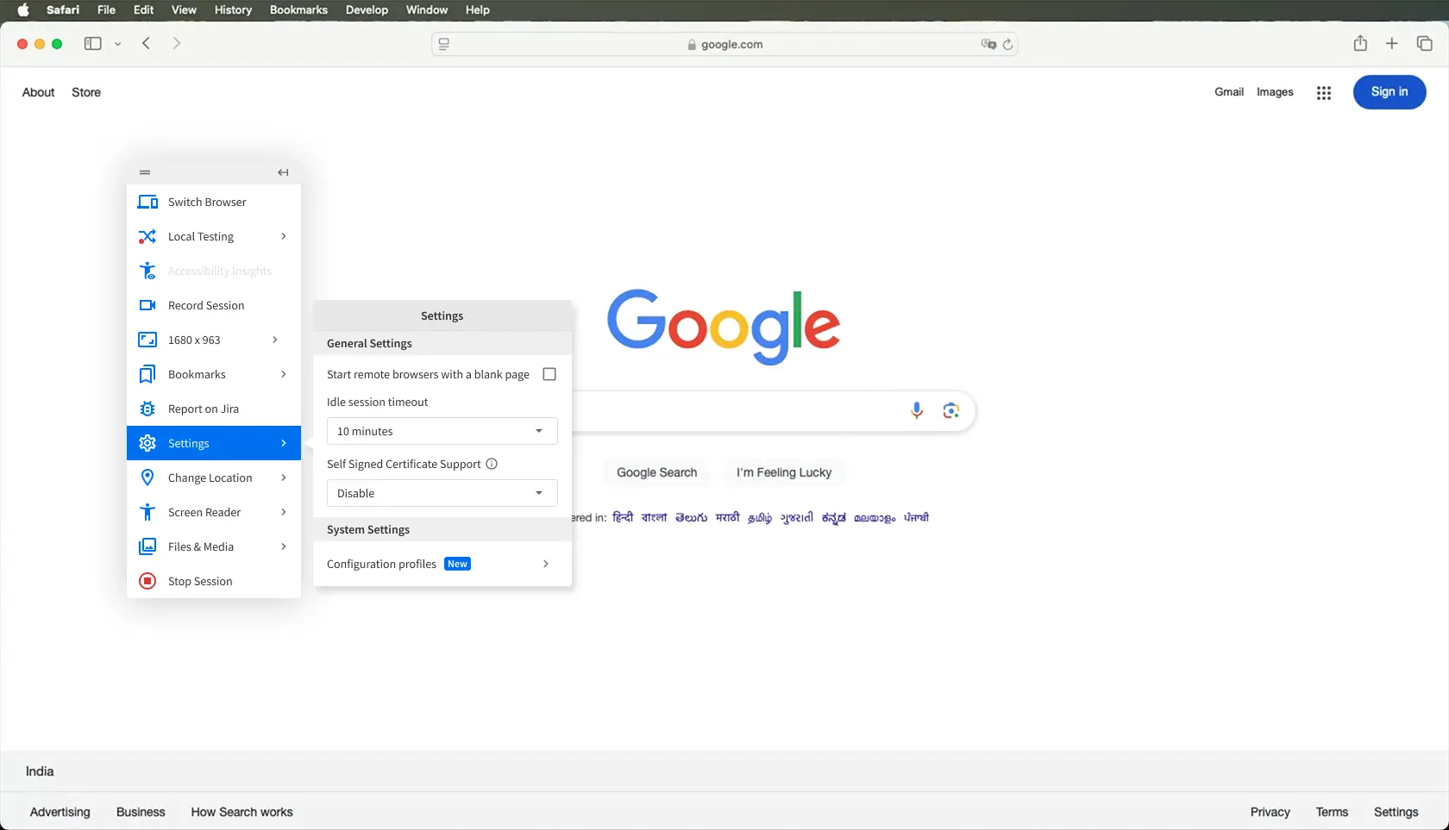Image resolution: width=1449 pixels, height=830 pixels.
Task: Open Files & Media toolbar item
Action: (x=201, y=546)
